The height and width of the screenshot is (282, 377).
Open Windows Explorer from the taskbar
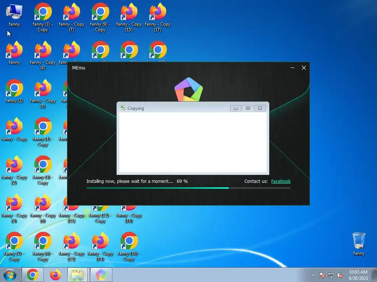point(78,275)
